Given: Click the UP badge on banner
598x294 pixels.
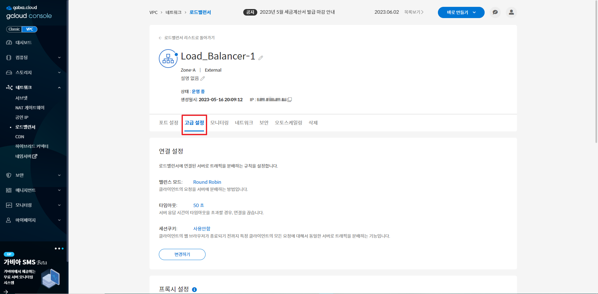Looking at the screenshot, I should pos(9,254).
